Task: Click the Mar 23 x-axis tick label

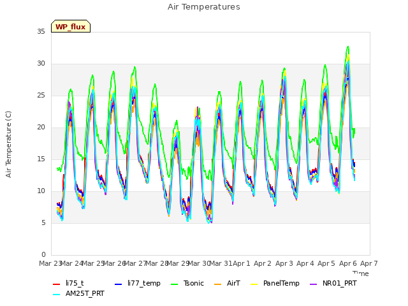Action: [50, 263]
